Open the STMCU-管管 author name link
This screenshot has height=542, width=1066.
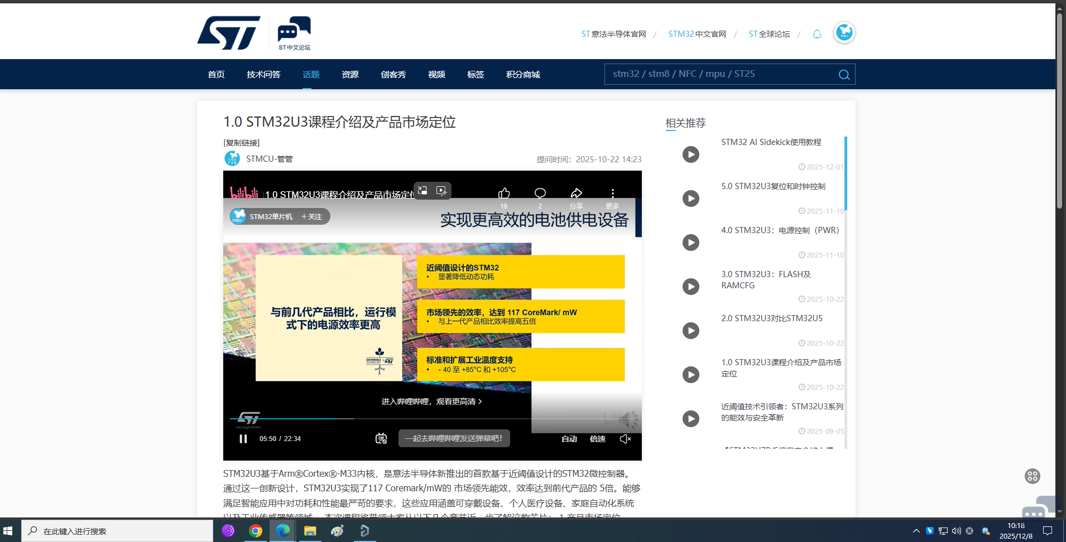(270, 159)
